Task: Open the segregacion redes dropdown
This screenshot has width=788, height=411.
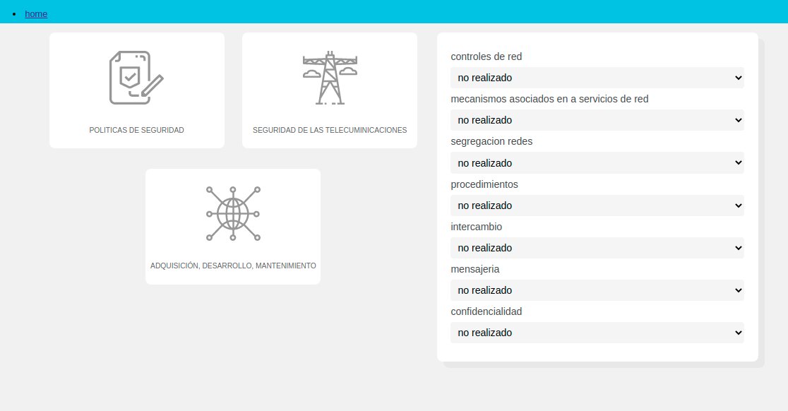Action: point(597,163)
